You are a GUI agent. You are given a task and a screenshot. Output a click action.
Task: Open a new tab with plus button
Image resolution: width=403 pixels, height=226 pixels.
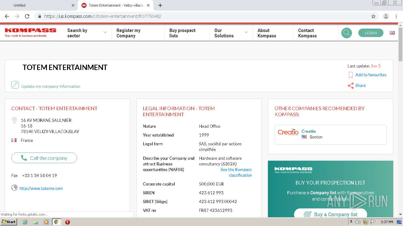160,5
